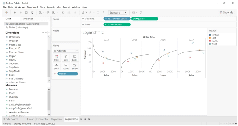Open the Label mark card

[x=75, y=58]
